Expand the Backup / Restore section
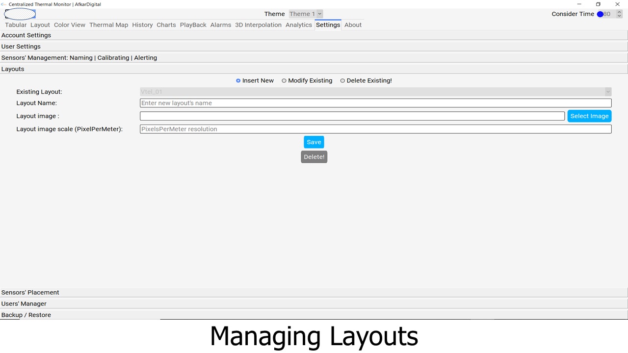This screenshot has height=353, width=628. point(26,315)
